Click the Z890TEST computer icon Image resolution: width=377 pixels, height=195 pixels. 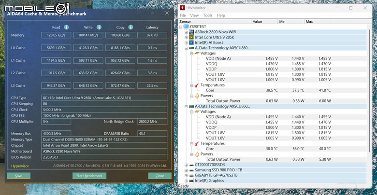point(186,27)
